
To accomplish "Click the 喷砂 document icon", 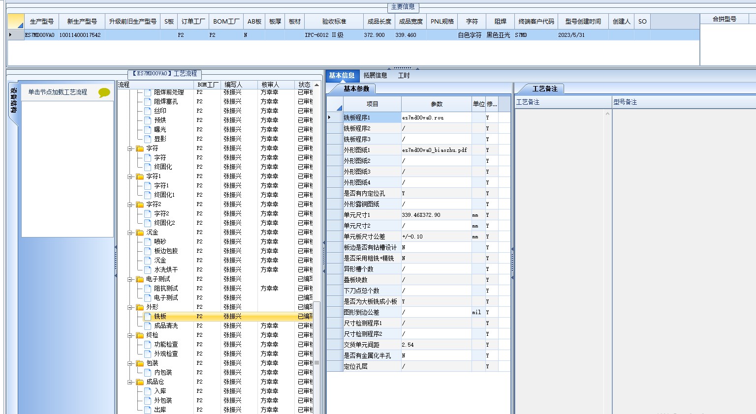I will [148, 242].
